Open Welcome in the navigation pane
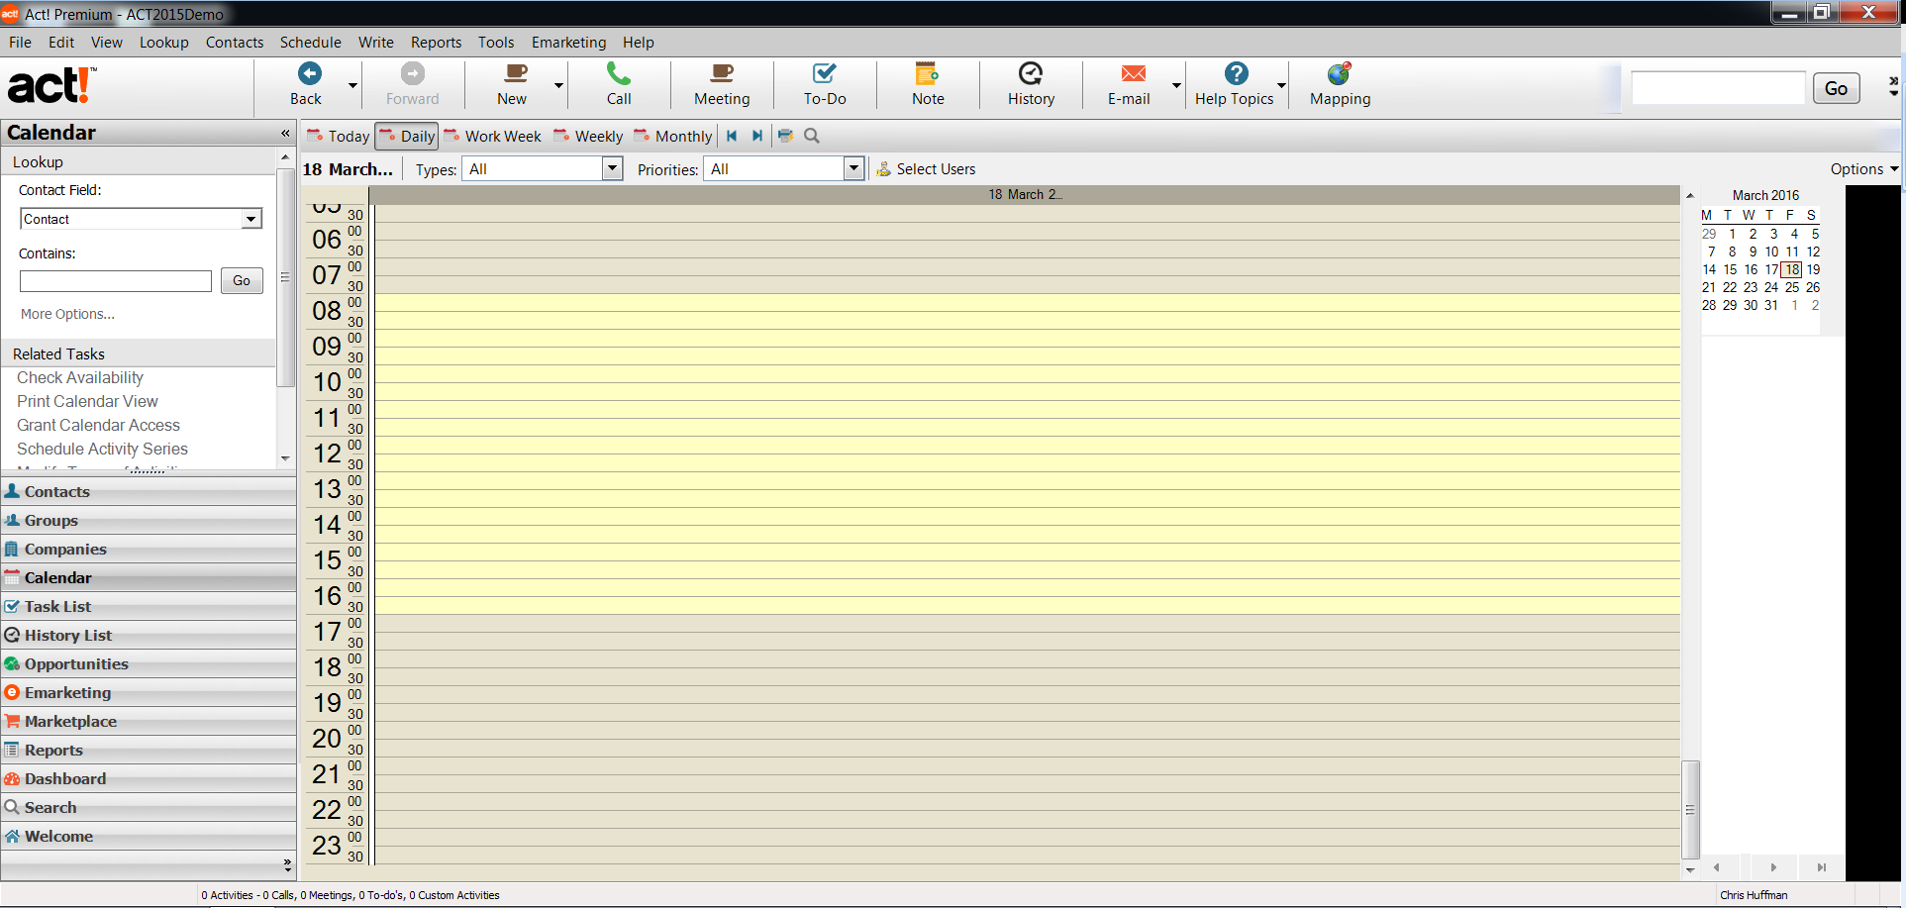Image resolution: width=1906 pixels, height=908 pixels. coord(149,836)
